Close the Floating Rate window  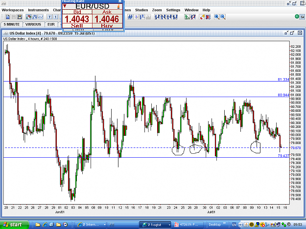[x=120, y=1]
